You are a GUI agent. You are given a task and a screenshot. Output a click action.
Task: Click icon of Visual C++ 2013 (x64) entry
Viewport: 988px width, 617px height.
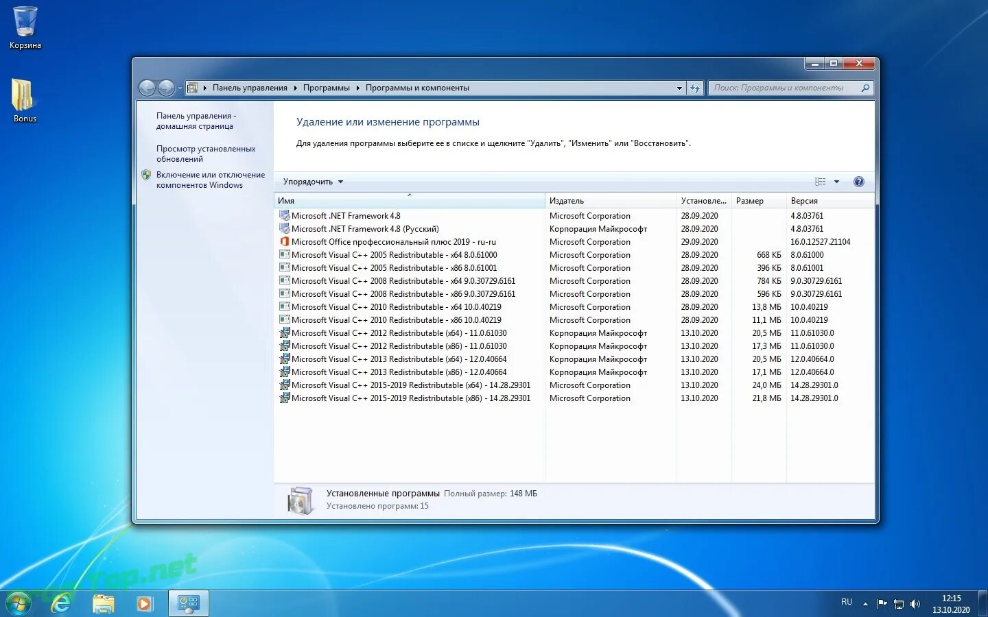(284, 359)
